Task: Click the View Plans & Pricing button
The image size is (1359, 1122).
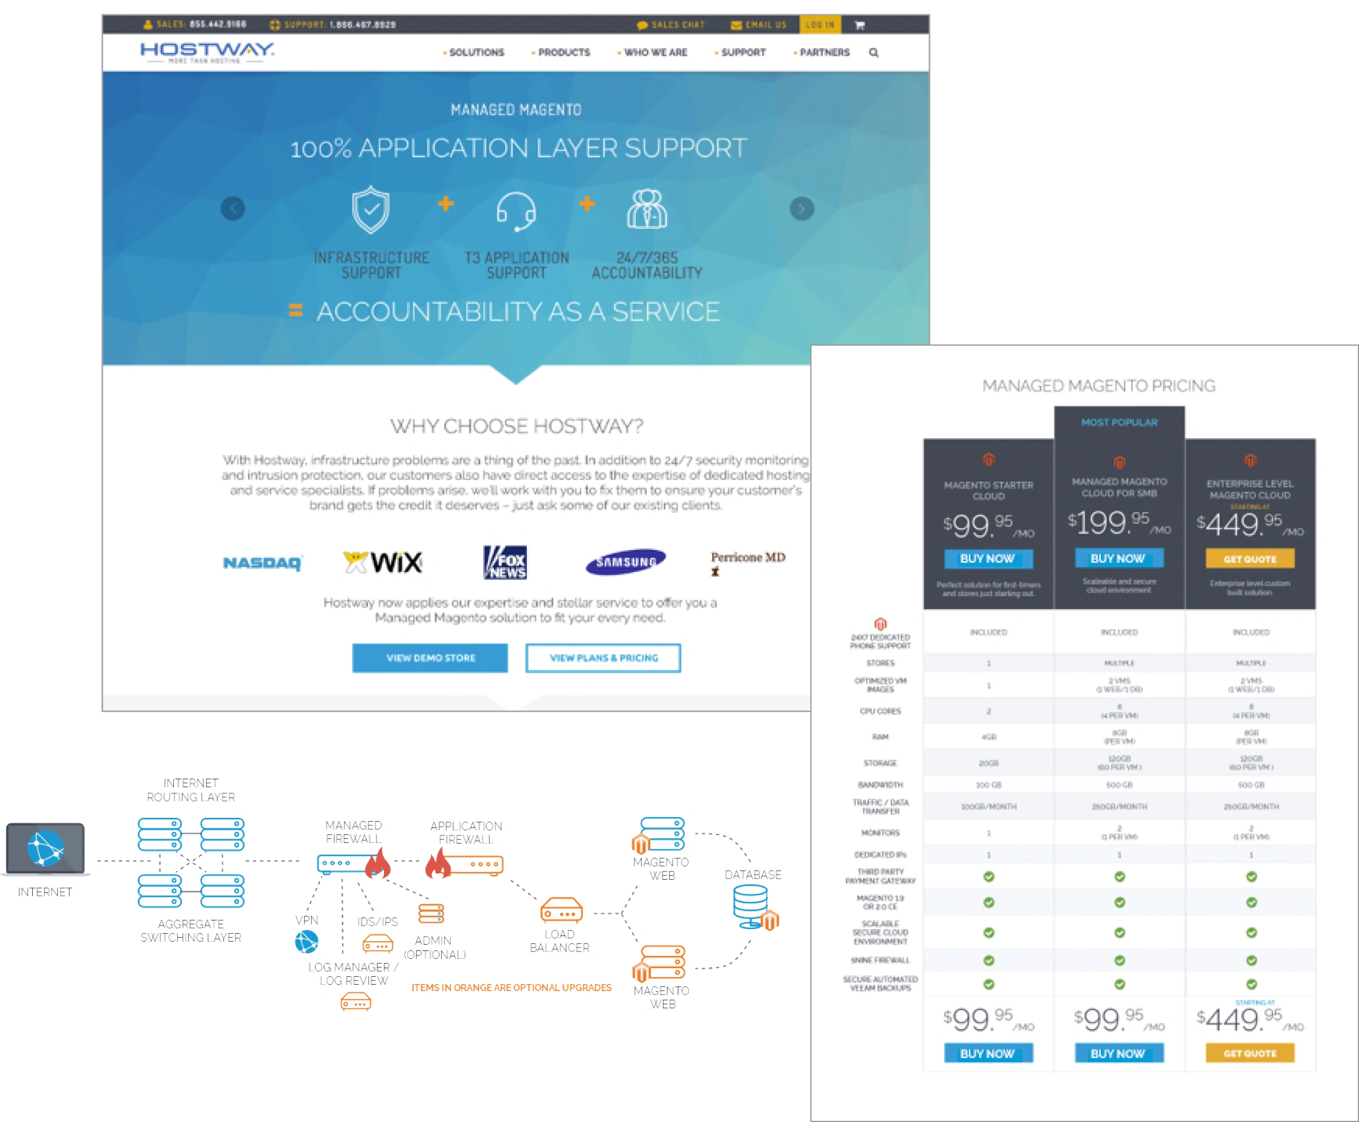Action: tap(603, 658)
